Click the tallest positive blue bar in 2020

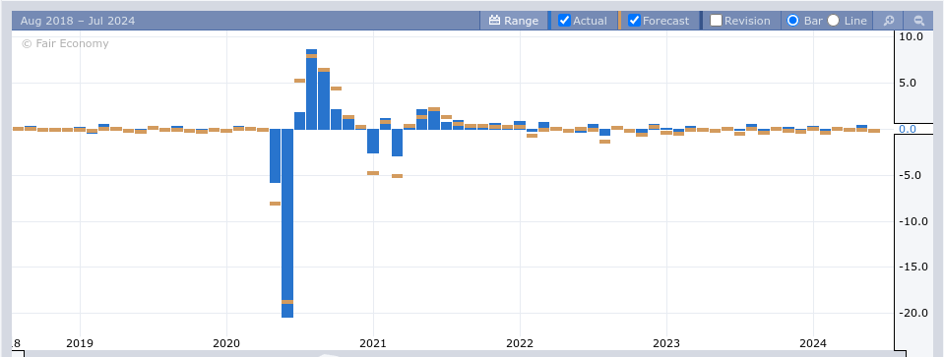click(311, 89)
